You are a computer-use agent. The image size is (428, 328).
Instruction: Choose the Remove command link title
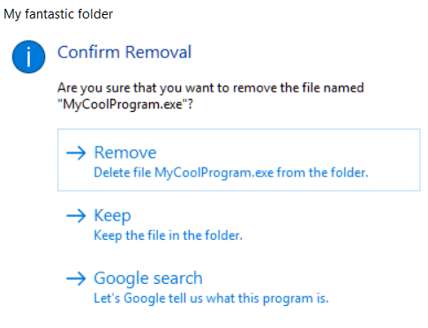click(125, 153)
